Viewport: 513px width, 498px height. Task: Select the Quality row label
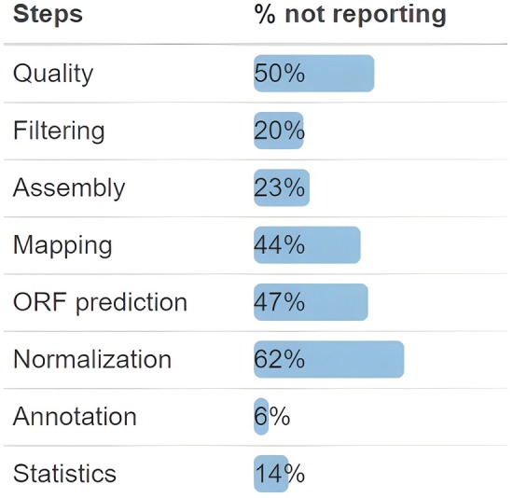click(x=53, y=74)
